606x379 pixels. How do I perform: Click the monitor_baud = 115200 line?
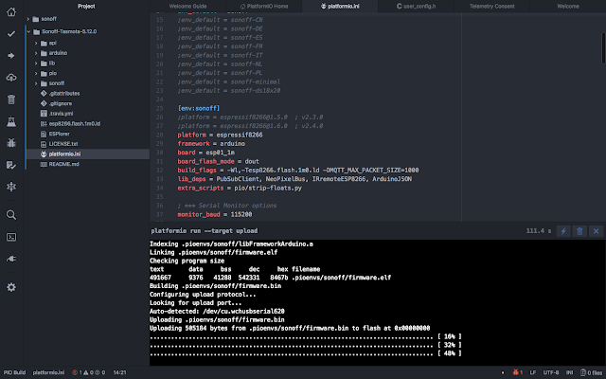[x=215, y=214]
